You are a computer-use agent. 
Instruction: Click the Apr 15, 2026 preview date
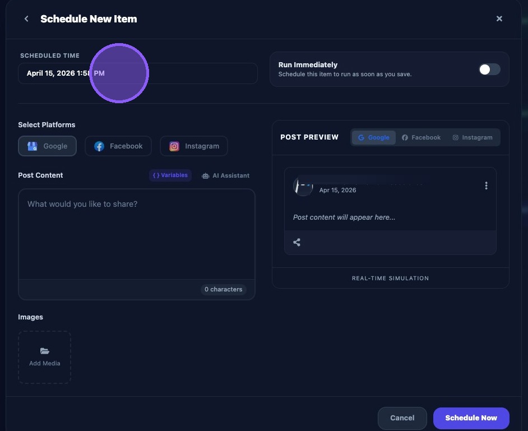click(x=337, y=190)
